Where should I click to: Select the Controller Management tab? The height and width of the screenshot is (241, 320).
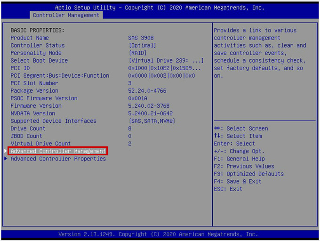pos(66,15)
